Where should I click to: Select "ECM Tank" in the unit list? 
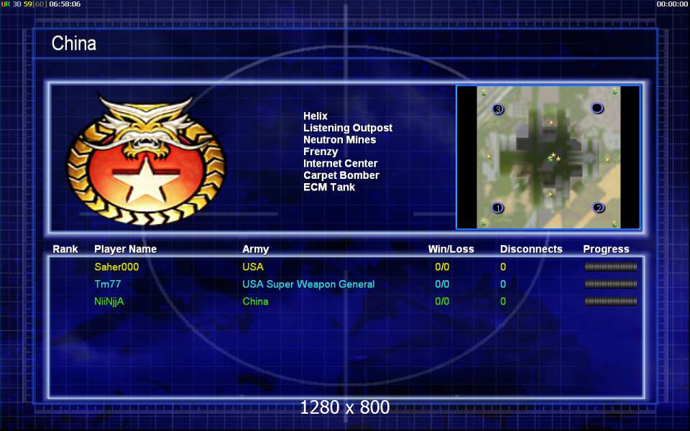click(x=328, y=187)
